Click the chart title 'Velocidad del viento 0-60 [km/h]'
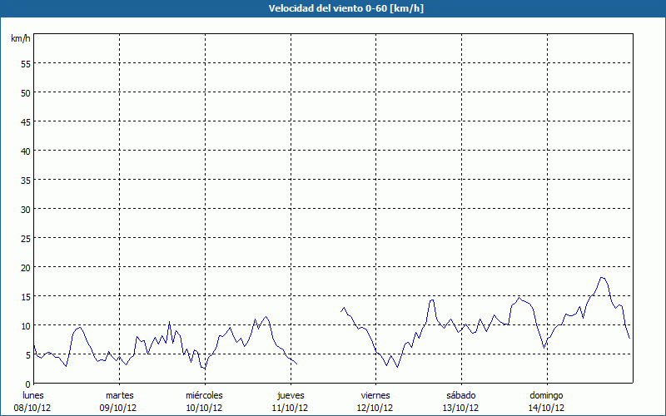 pos(333,8)
